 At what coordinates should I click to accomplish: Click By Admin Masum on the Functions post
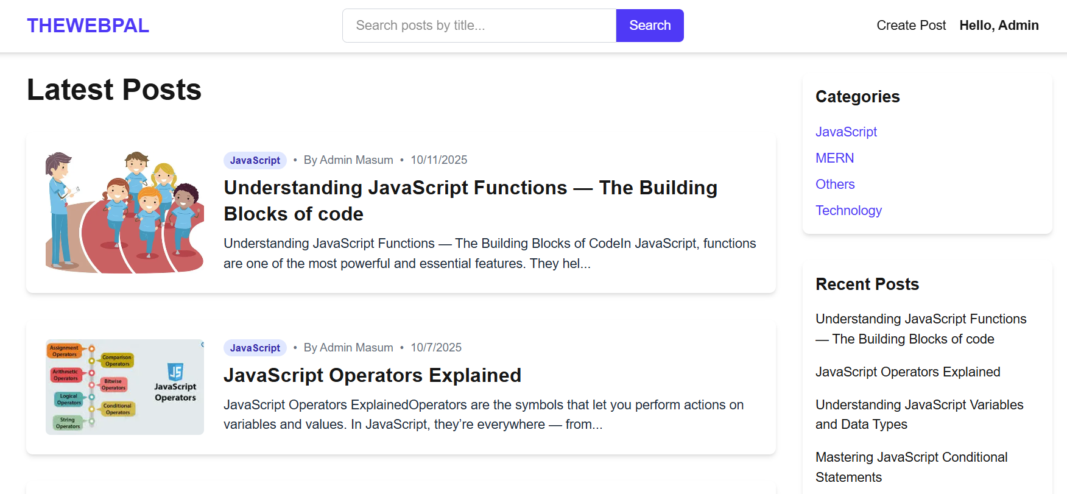(x=348, y=160)
